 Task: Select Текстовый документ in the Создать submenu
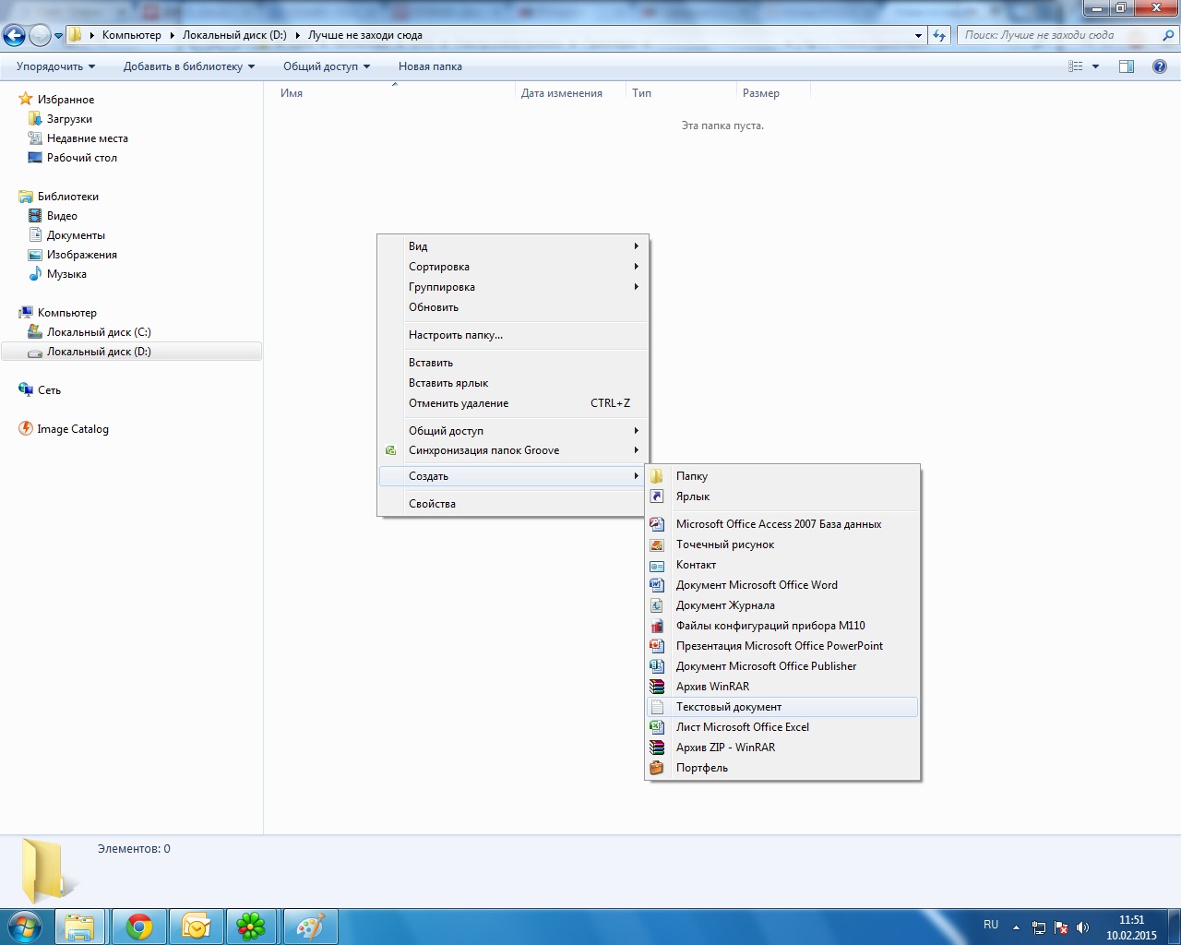point(729,707)
